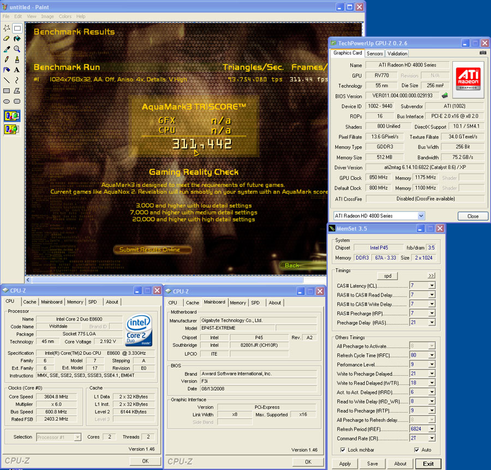Open the CAS# Latency (tCL) dropdown
Screen dimensions: 491x470
tap(432, 285)
